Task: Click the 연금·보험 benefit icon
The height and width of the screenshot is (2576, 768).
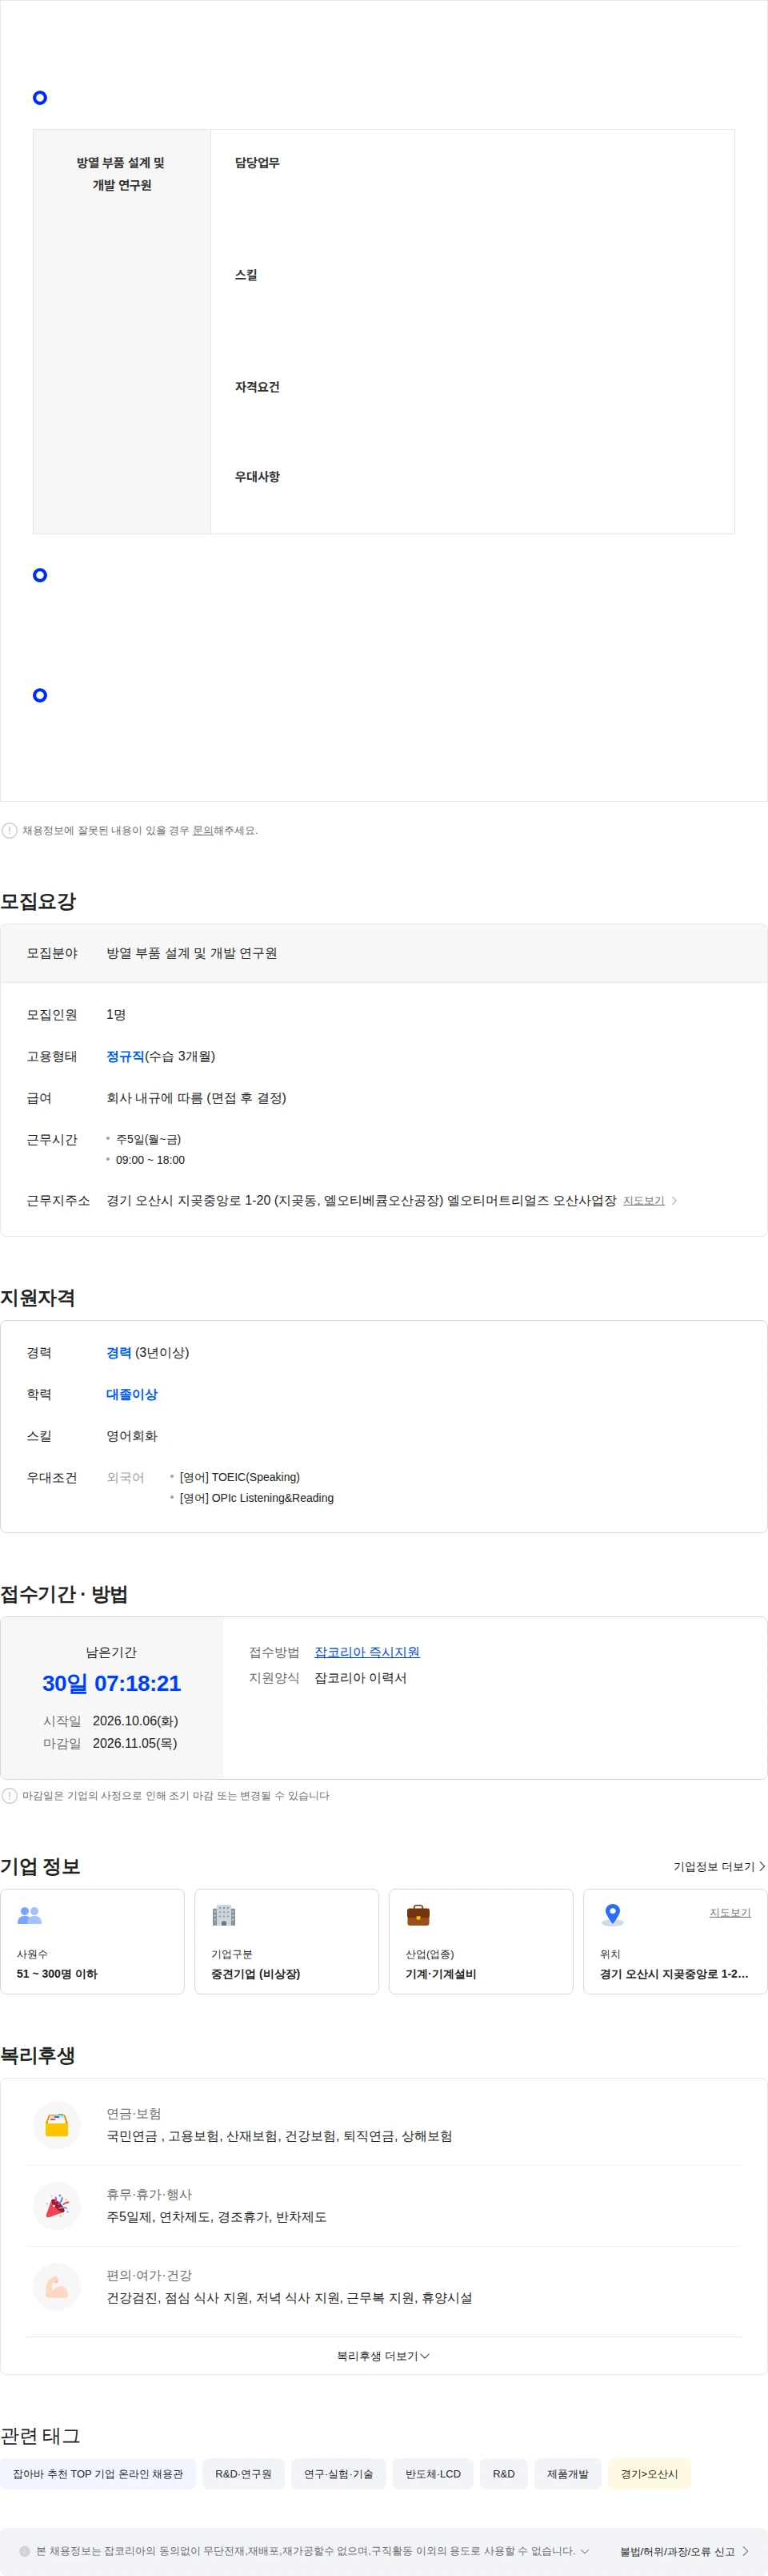Action: [x=57, y=2124]
